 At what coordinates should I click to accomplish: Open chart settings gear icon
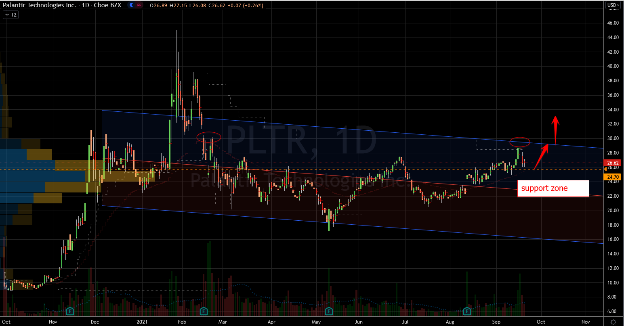click(x=613, y=322)
